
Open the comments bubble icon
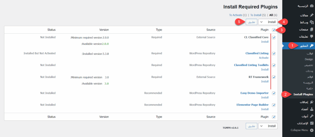[x=312, y=37]
